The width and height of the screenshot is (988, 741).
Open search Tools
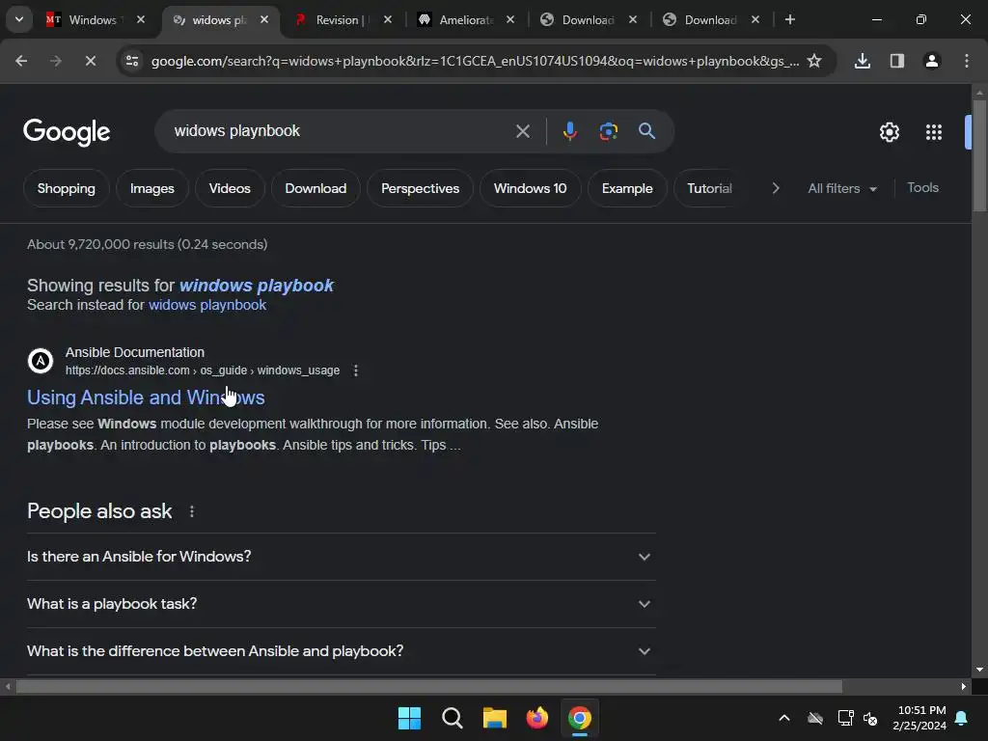922,188
